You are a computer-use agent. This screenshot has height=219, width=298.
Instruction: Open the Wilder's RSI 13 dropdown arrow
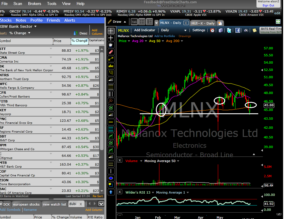[x=153, y=192]
